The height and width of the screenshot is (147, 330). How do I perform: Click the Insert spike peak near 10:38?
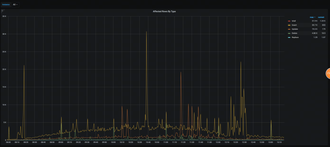(x=146, y=32)
